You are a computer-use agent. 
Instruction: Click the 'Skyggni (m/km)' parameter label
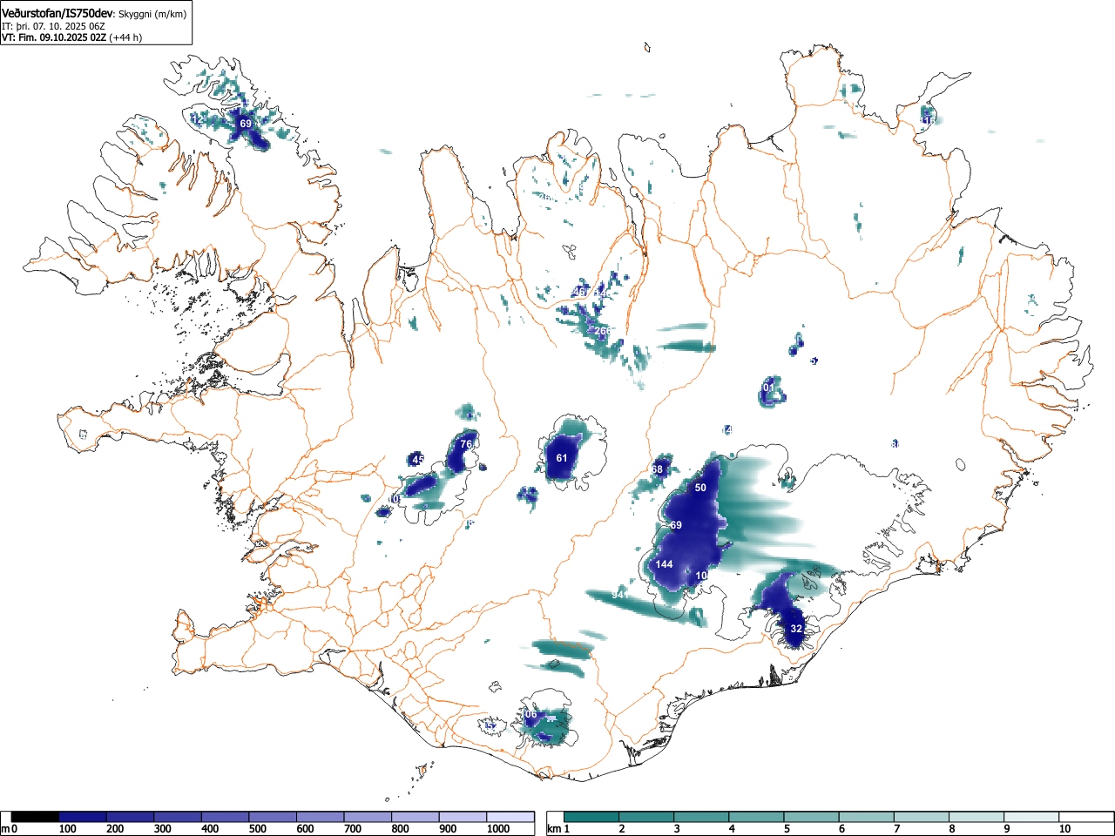(152, 15)
